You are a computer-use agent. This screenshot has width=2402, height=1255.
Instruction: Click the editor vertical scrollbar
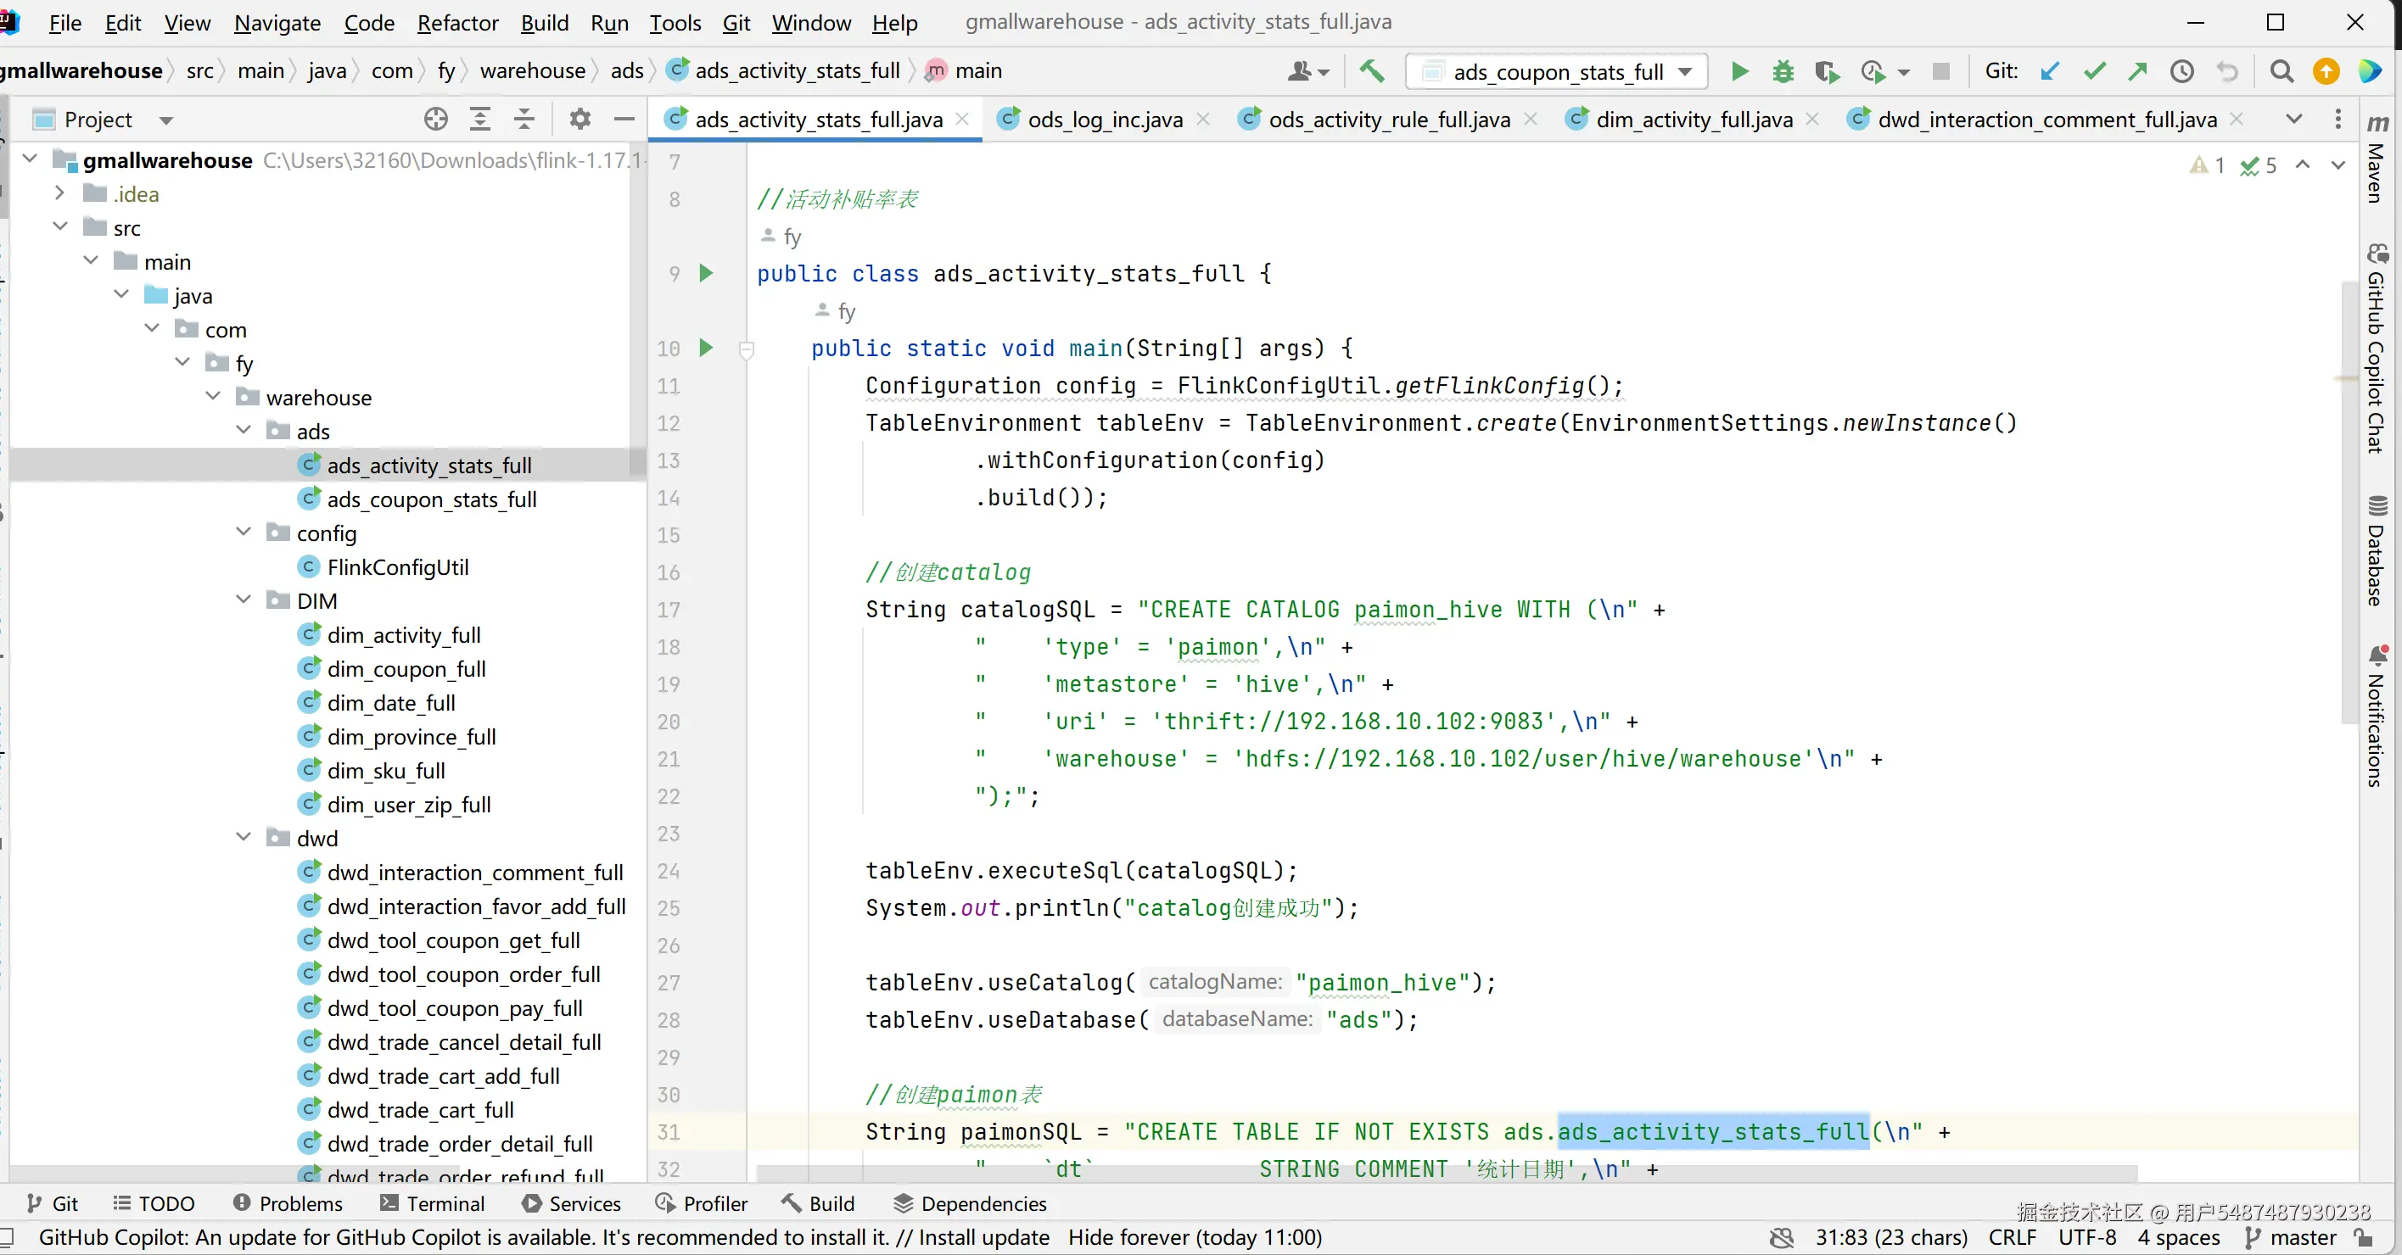coord(2348,503)
